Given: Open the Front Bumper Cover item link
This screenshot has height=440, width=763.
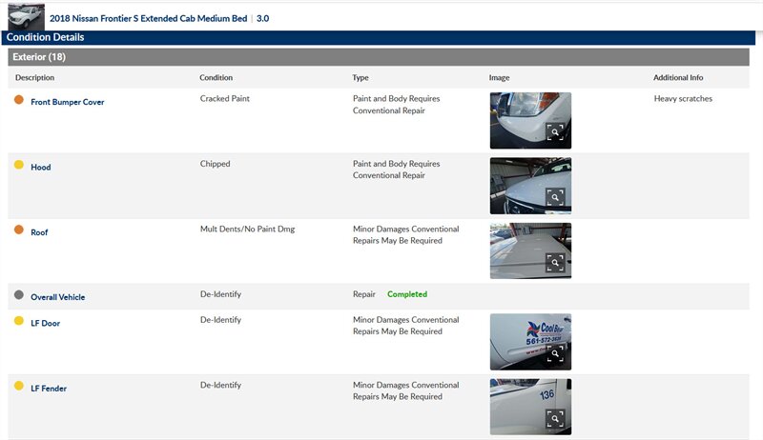Looking at the screenshot, I should tap(67, 102).
